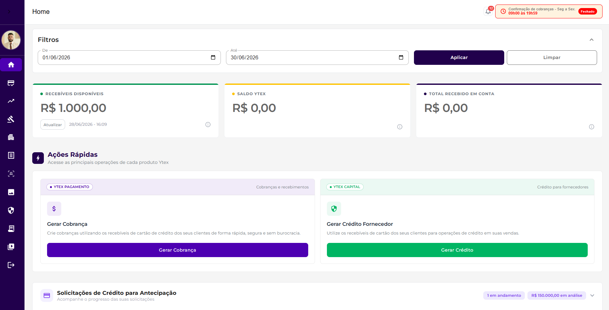The width and height of the screenshot is (609, 310).
Task: Click the dollar icon for Gerar Cobrança
Action: click(54, 209)
